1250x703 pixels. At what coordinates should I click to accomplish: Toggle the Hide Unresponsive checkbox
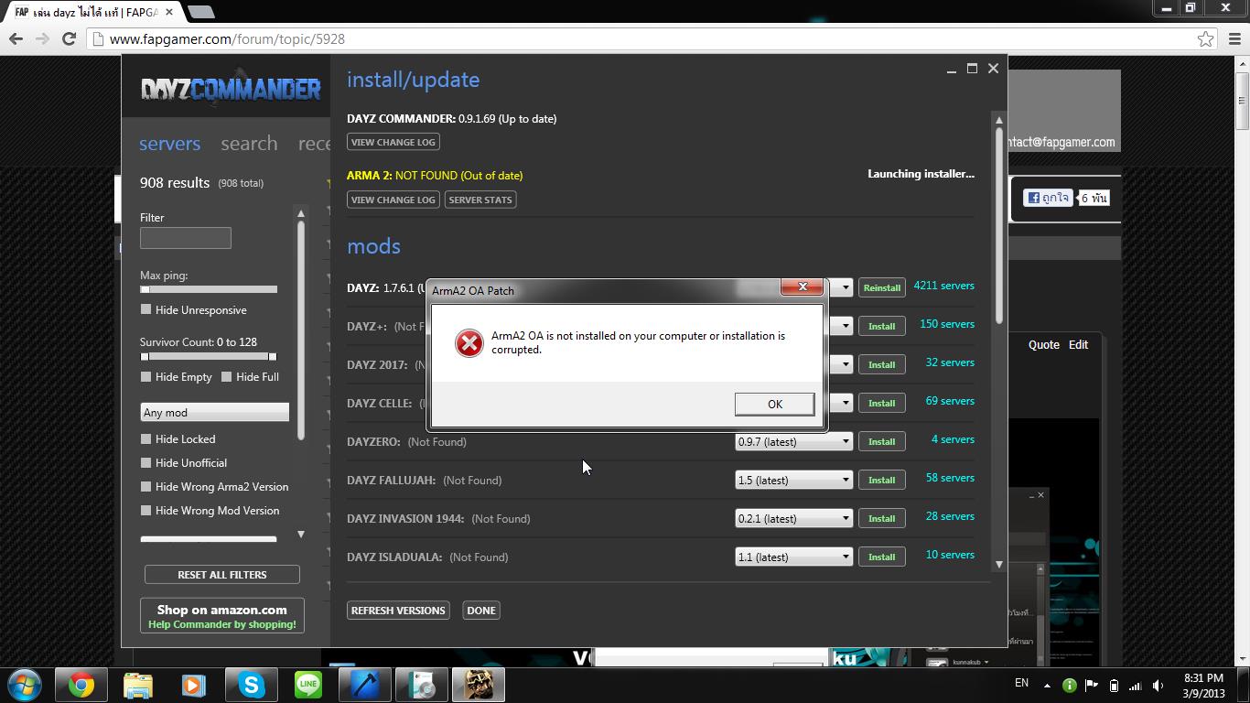145,309
